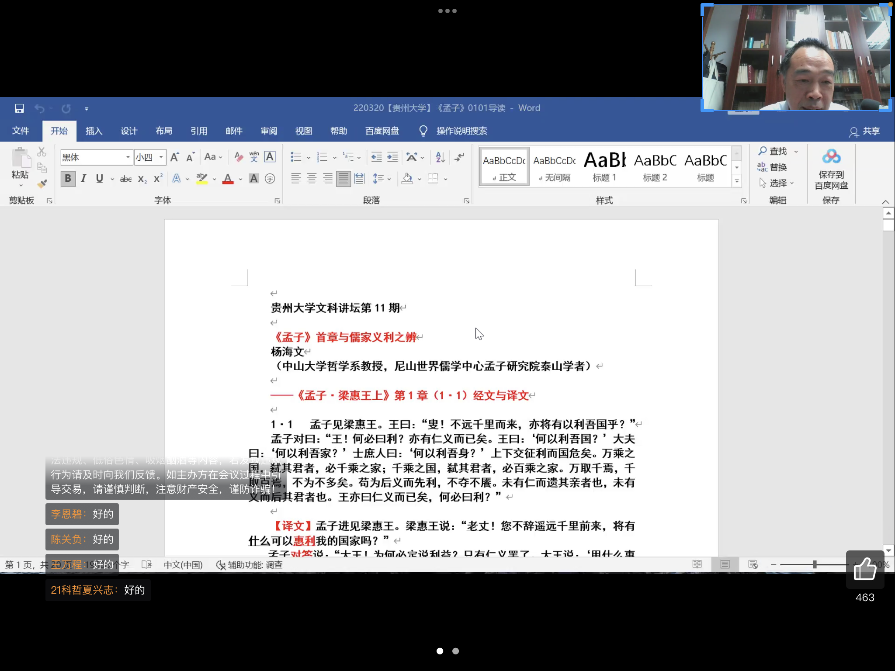The height and width of the screenshot is (671, 895).
Task: Click the Cut scissors icon
Action: 42,152
